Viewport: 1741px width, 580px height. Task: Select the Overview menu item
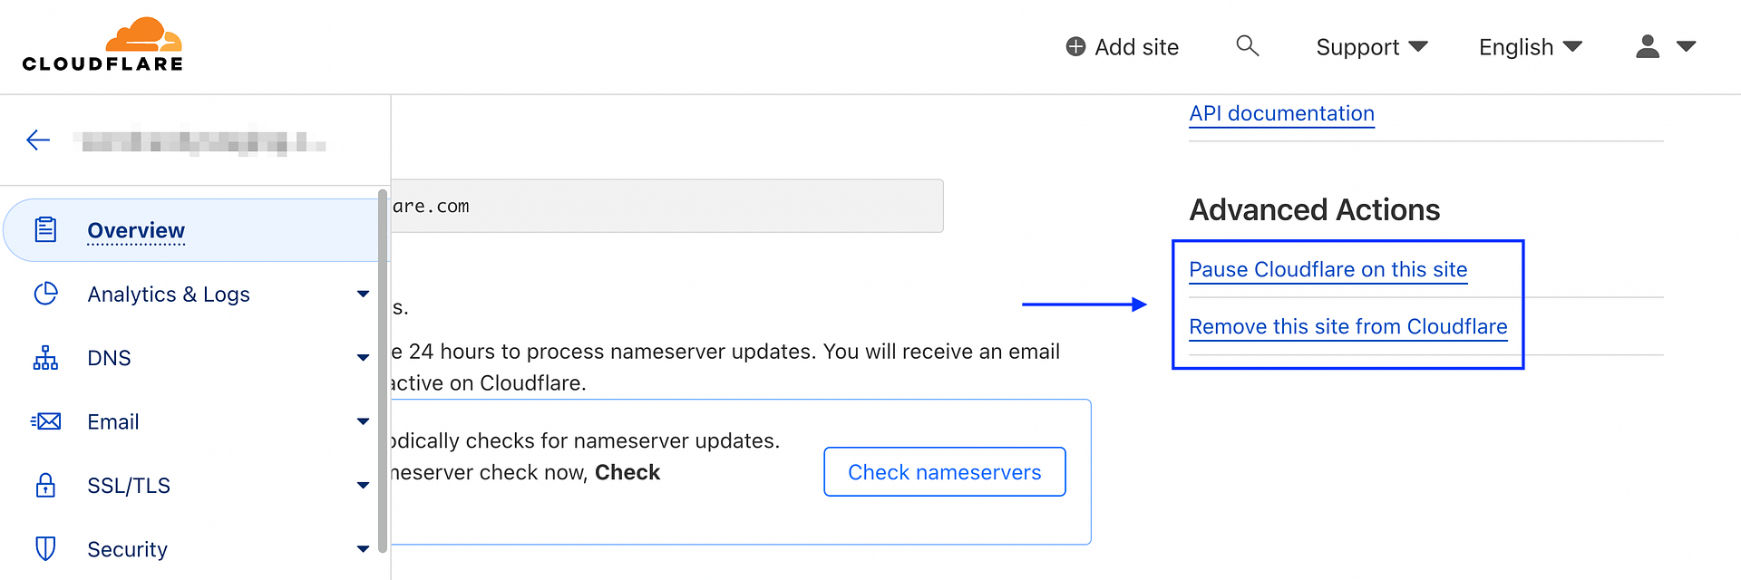pos(136,230)
